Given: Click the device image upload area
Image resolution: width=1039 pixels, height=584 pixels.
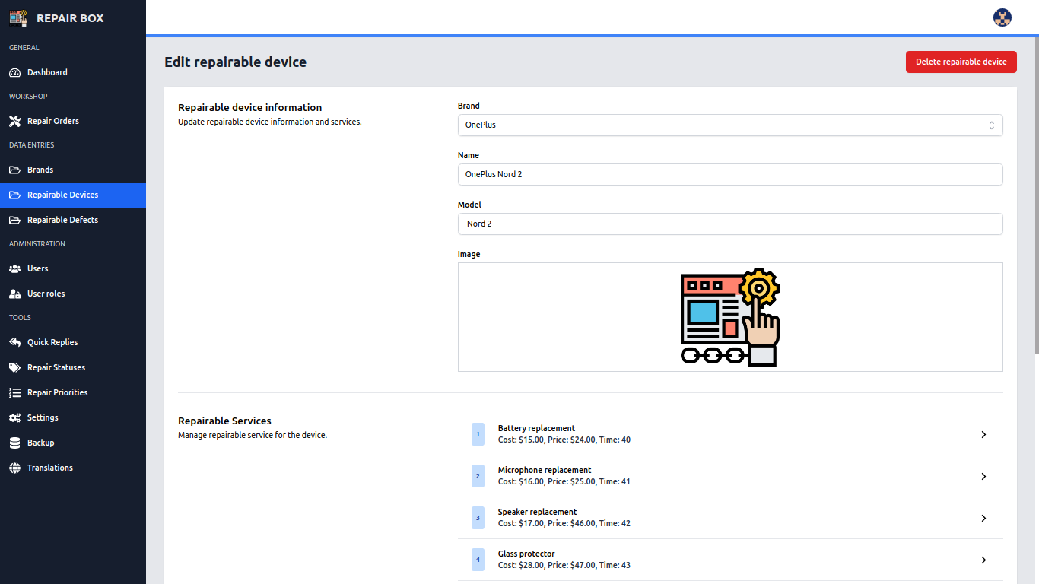Looking at the screenshot, I should [730, 317].
